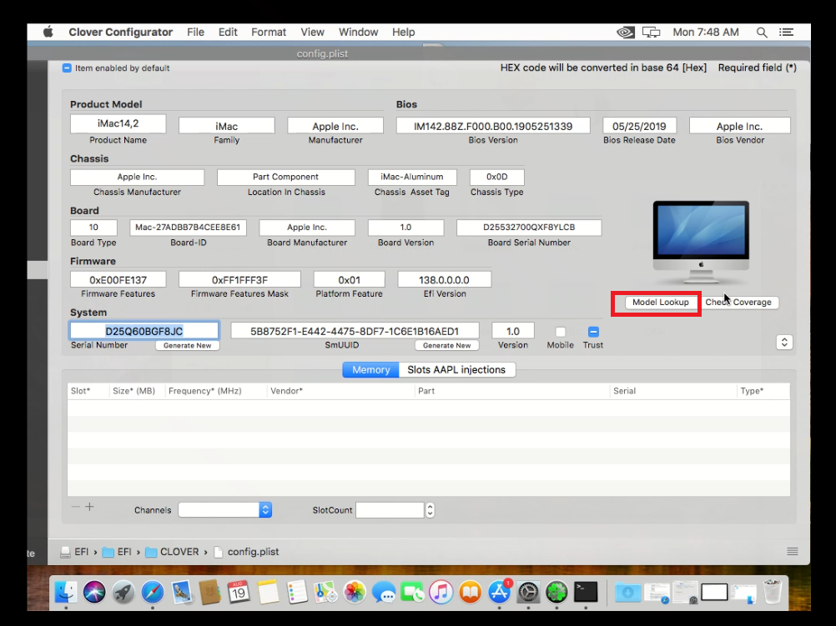This screenshot has width=836, height=626.
Task: Generate New SmUUID
Action: (447, 345)
